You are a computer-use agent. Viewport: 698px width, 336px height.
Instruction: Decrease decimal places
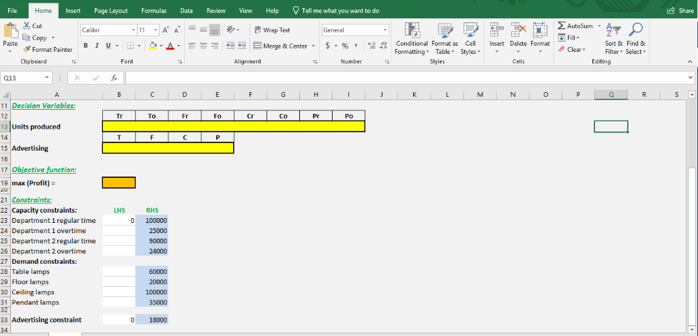click(383, 46)
